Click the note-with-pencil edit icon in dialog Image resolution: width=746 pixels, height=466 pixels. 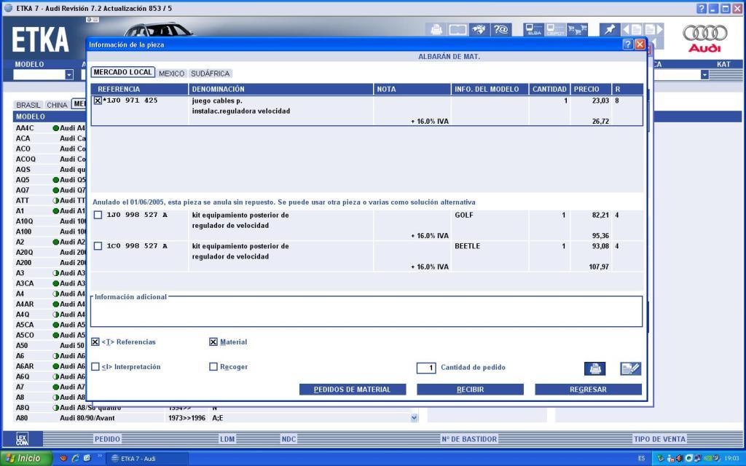point(630,368)
